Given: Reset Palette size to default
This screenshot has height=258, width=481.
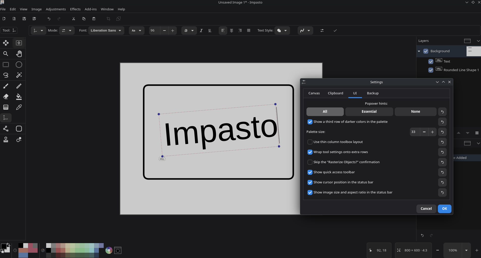Looking at the screenshot, I should click(442, 132).
